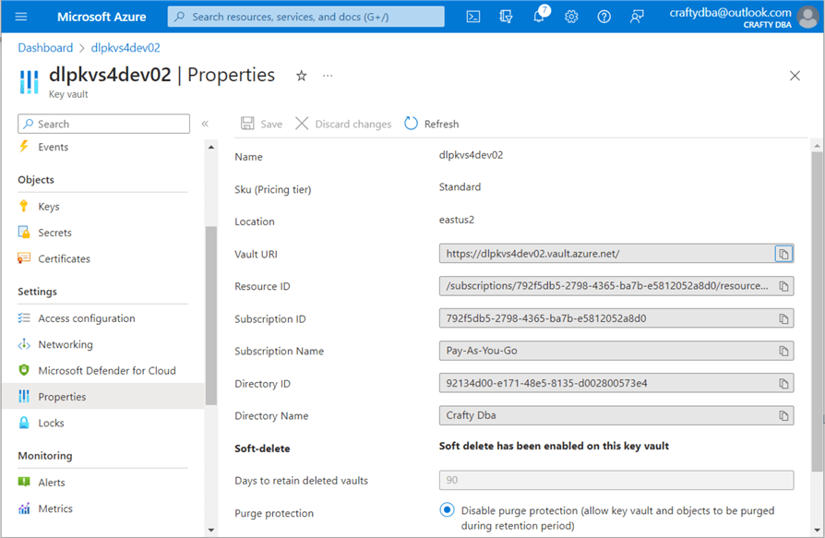Click the key vault icon beside title
The width and height of the screenshot is (825, 538).
pos(29,81)
